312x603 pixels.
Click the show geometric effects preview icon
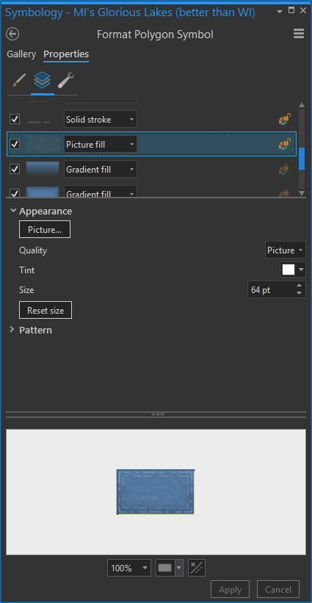point(196,568)
